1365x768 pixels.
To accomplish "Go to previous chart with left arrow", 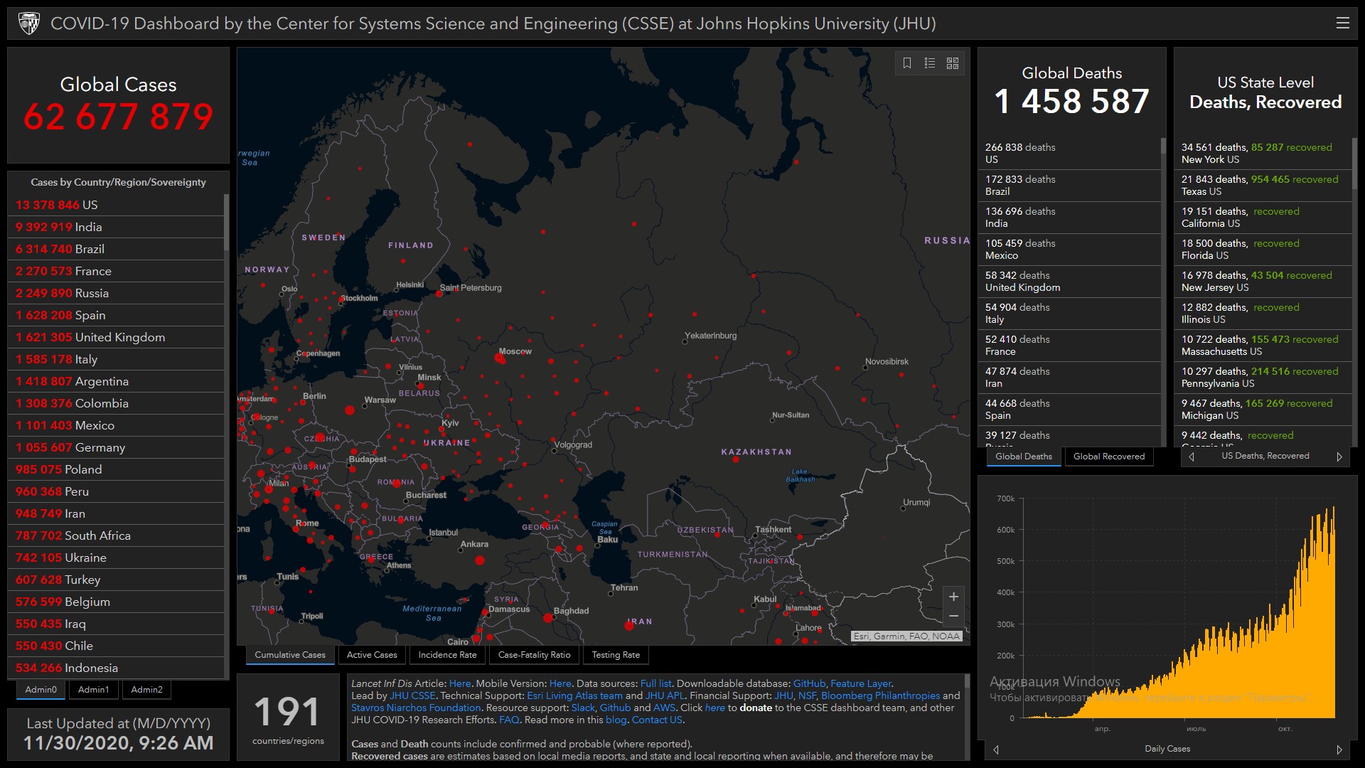I will pyautogui.click(x=996, y=750).
